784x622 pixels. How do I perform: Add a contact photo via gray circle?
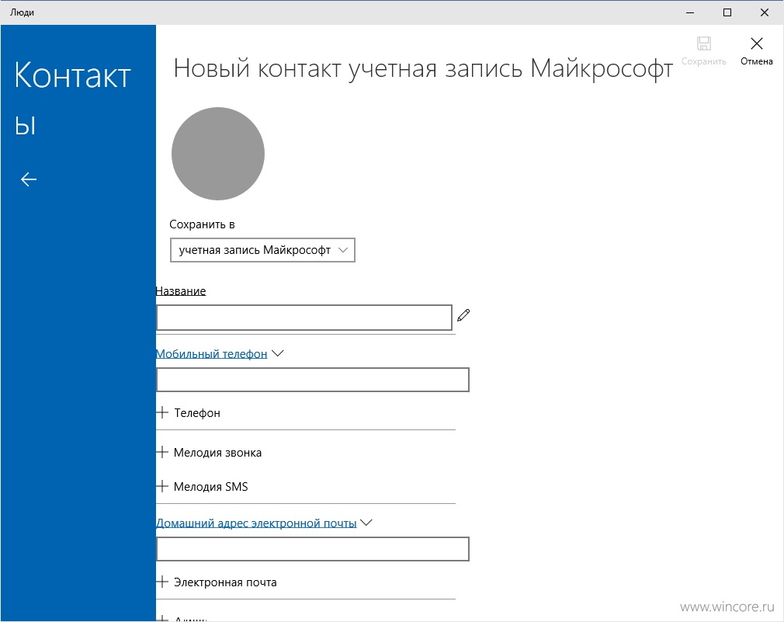pyautogui.click(x=218, y=154)
